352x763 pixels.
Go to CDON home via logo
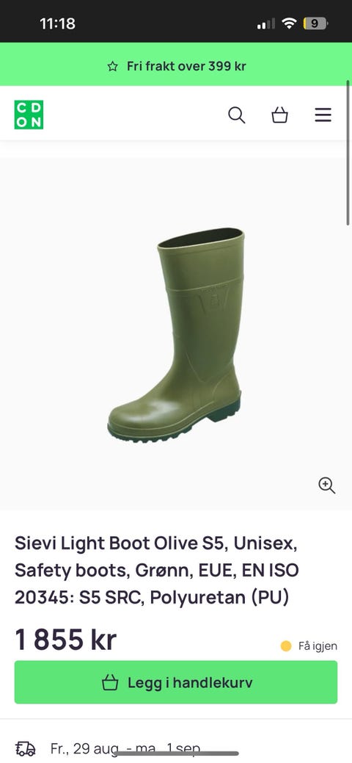click(29, 115)
